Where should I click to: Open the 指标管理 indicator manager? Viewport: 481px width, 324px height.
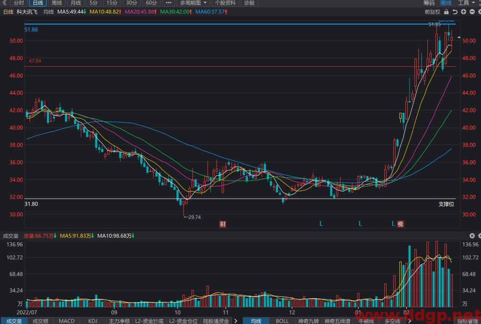469,321
